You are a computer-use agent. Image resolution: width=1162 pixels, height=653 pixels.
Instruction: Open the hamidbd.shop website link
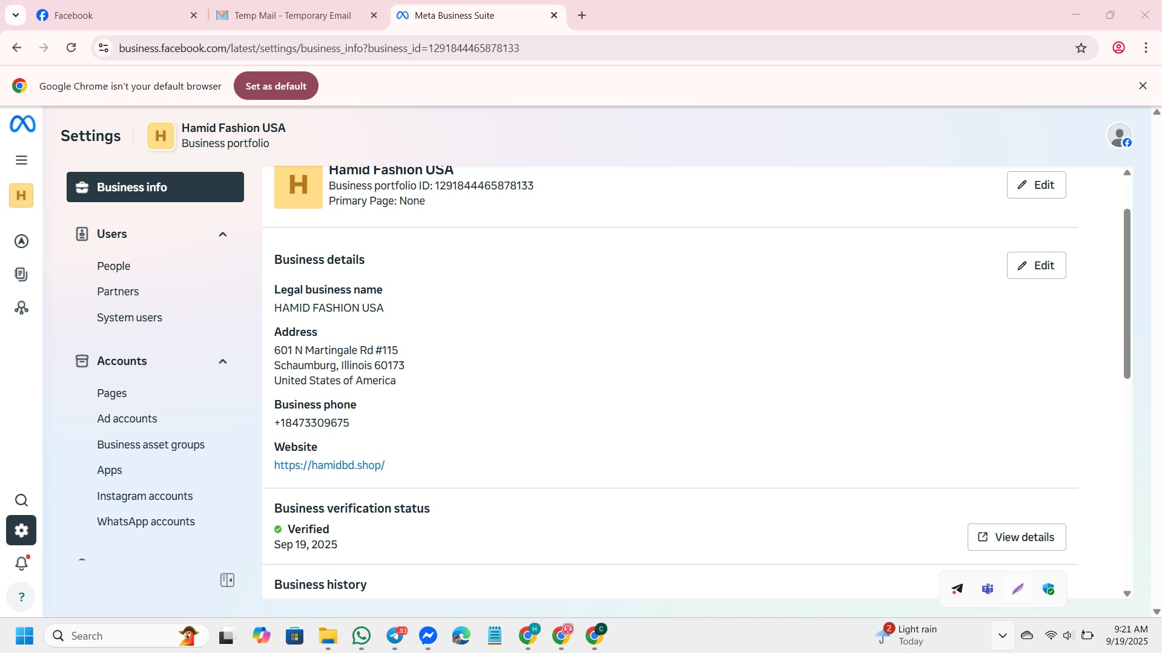tap(329, 465)
